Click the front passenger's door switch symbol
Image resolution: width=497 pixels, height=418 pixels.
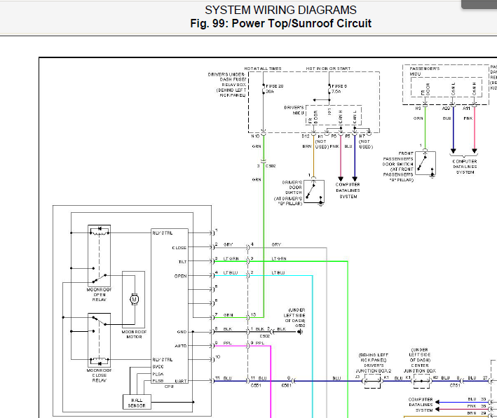click(425, 163)
